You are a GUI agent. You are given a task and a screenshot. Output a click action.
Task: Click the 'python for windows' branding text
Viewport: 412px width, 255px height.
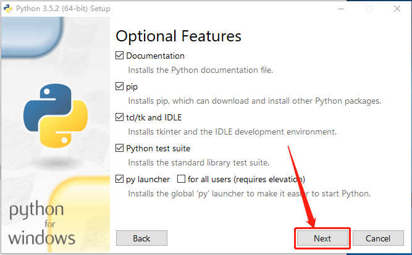click(x=42, y=224)
